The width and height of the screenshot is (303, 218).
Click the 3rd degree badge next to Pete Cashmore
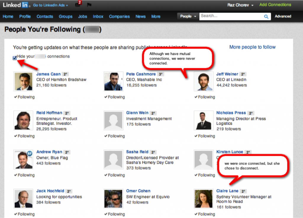point(160,74)
